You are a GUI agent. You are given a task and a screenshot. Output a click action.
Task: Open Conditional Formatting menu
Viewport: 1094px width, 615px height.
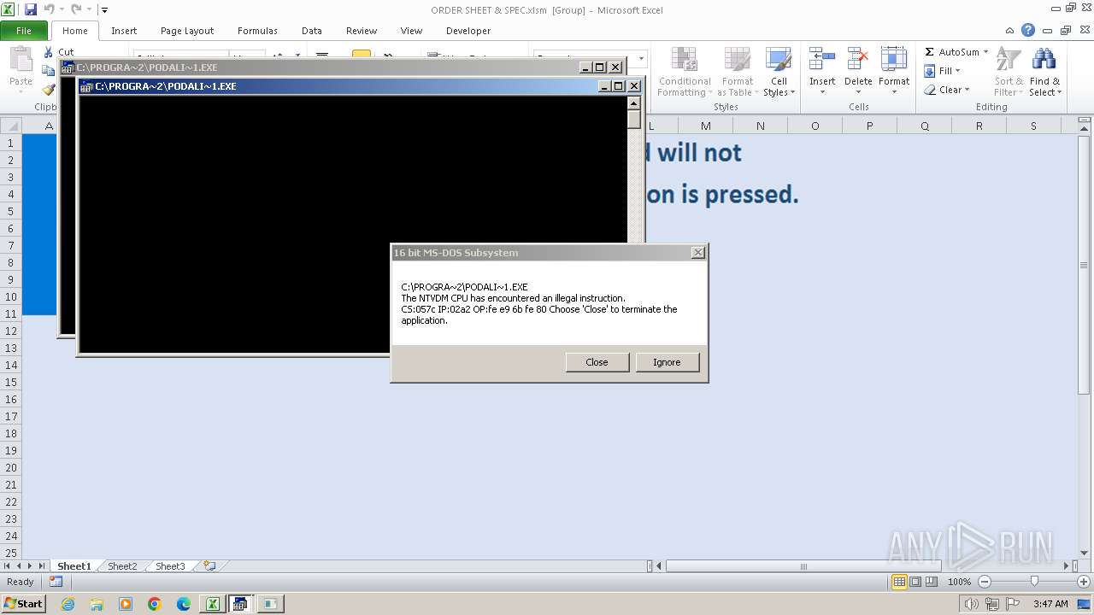pyautogui.click(x=684, y=73)
